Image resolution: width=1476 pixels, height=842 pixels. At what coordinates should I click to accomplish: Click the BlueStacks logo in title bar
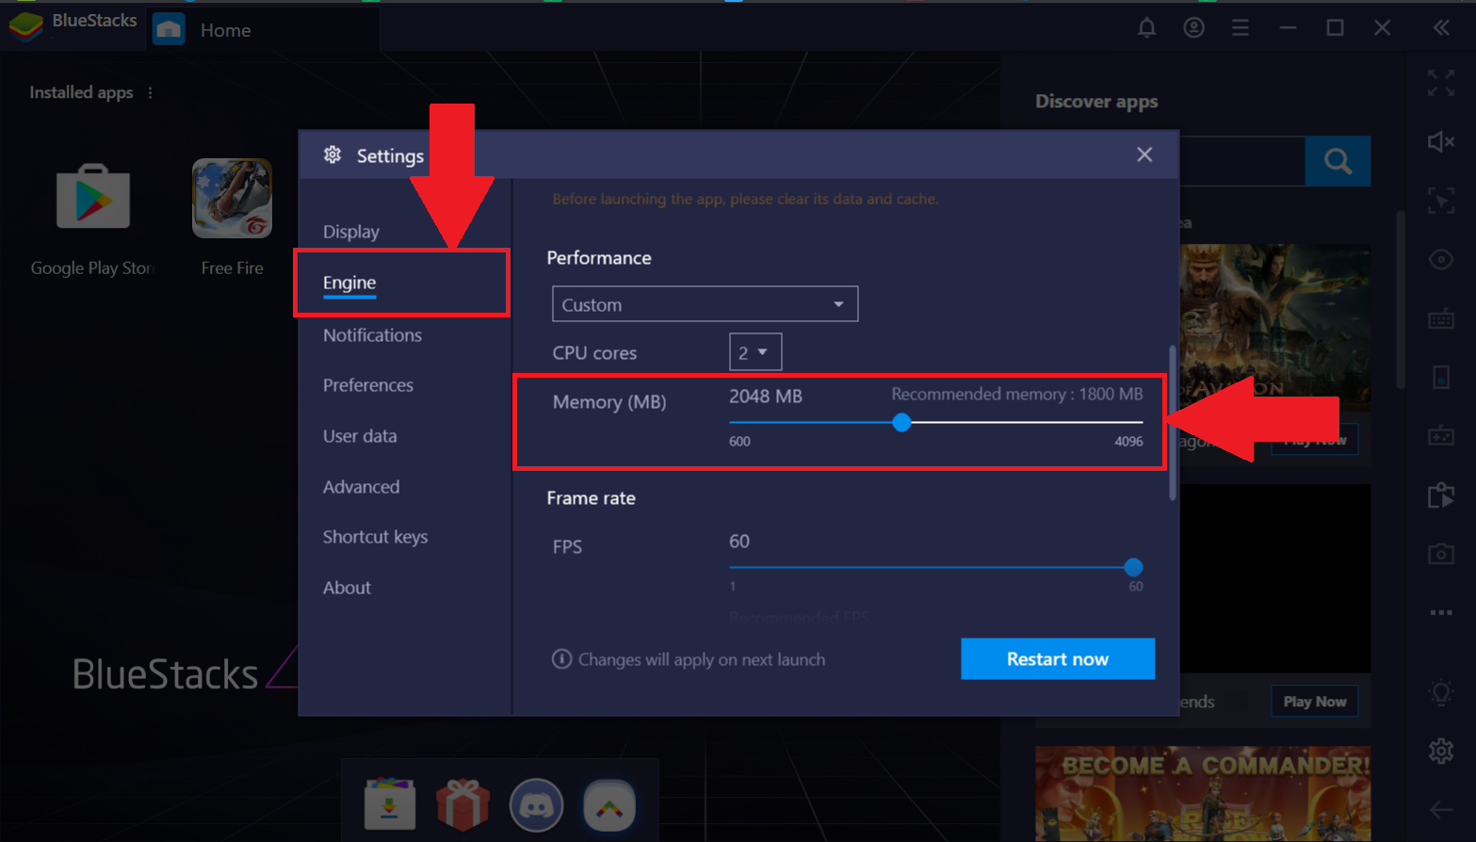[x=26, y=25]
